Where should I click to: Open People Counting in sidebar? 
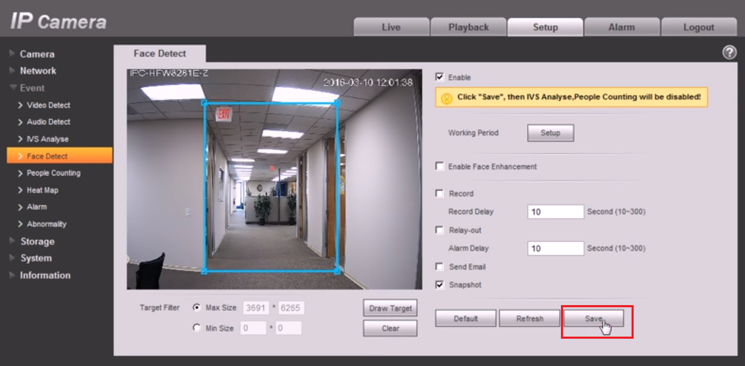tap(54, 173)
